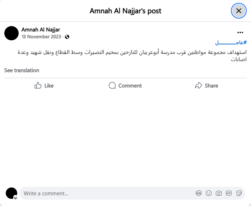
Task: Open the Arabic breaking-news hashtag link
Action: coord(231,42)
